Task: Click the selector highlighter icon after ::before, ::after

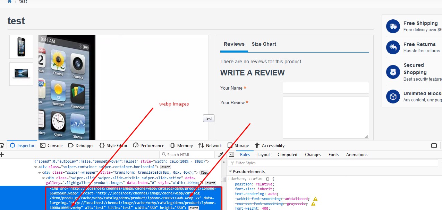Action: point(267,179)
